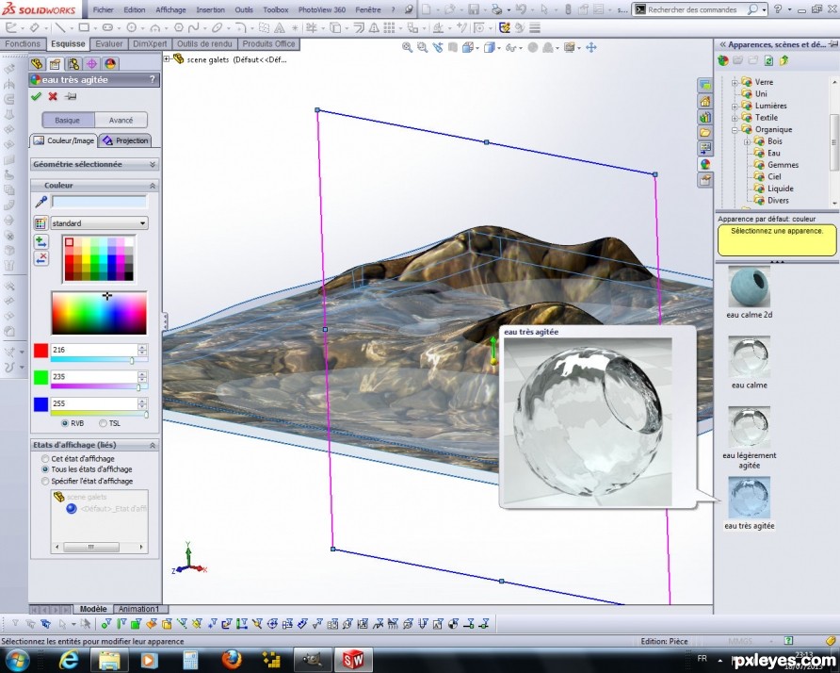Open Design Library icon in task pane
The width and height of the screenshot is (840, 673).
coord(705,117)
